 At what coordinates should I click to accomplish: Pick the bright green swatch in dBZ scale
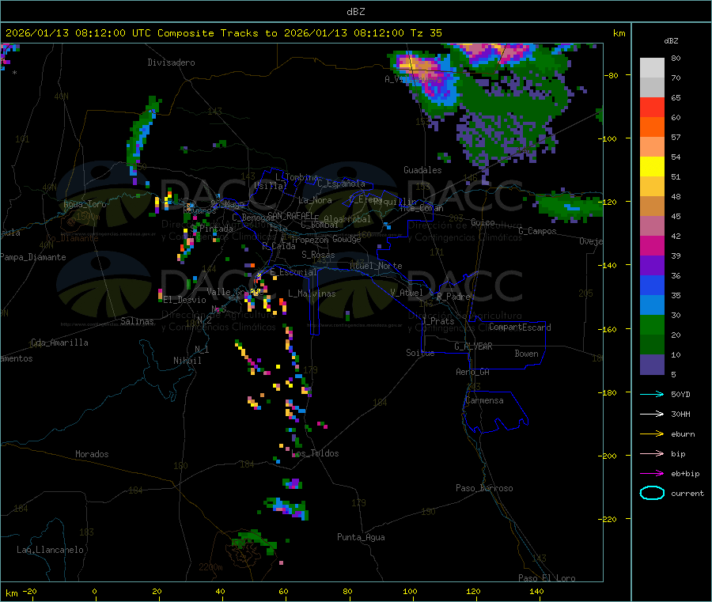[652, 324]
